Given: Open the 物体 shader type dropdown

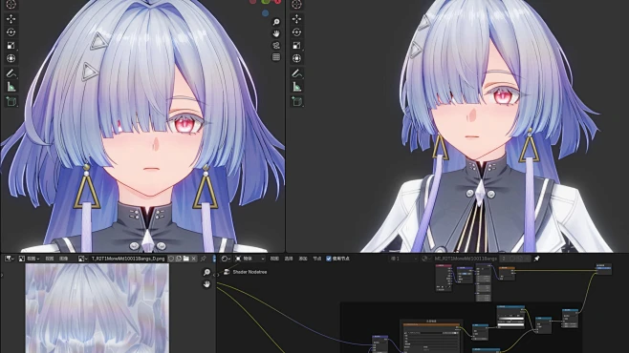Looking at the screenshot, I should 249,259.
